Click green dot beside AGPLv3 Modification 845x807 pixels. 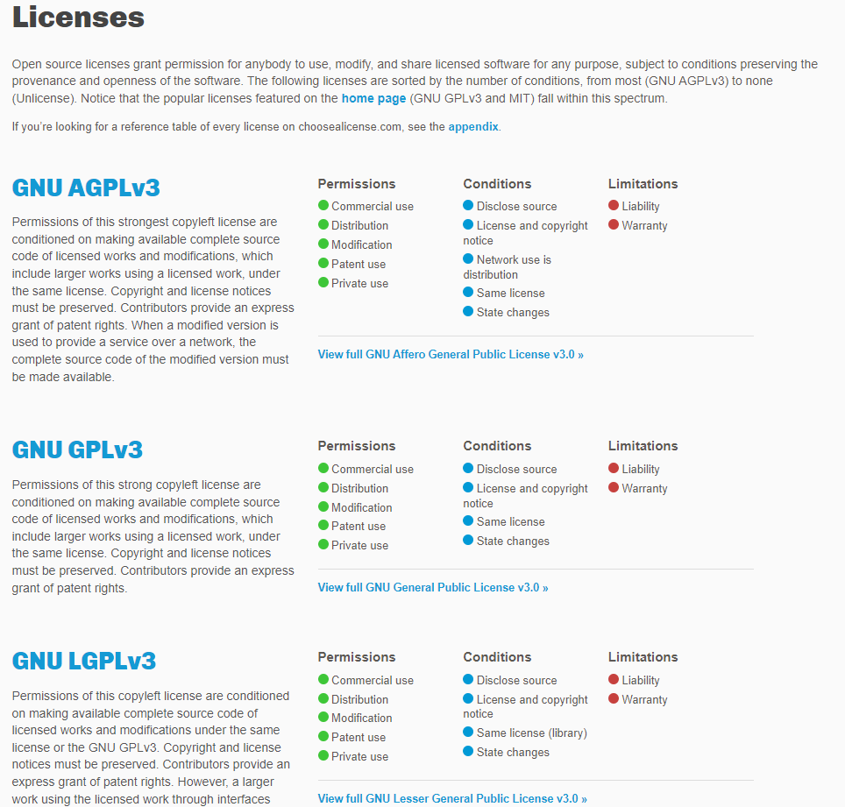click(x=323, y=244)
